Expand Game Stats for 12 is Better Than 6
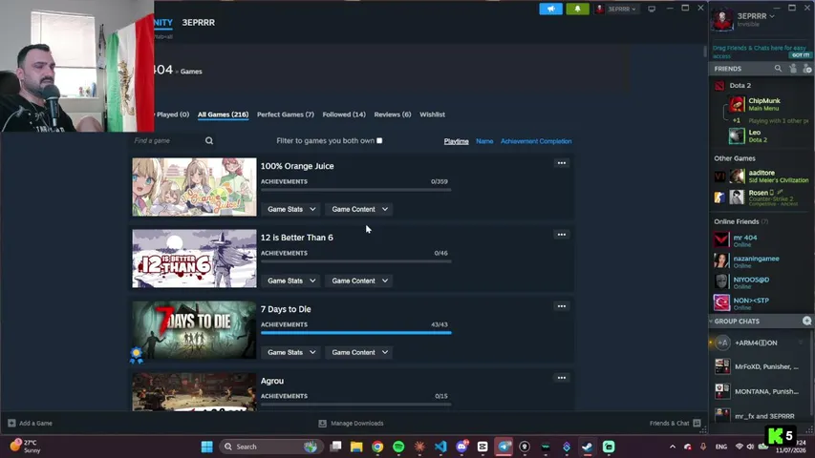This screenshot has width=815, height=458. pyautogui.click(x=291, y=281)
